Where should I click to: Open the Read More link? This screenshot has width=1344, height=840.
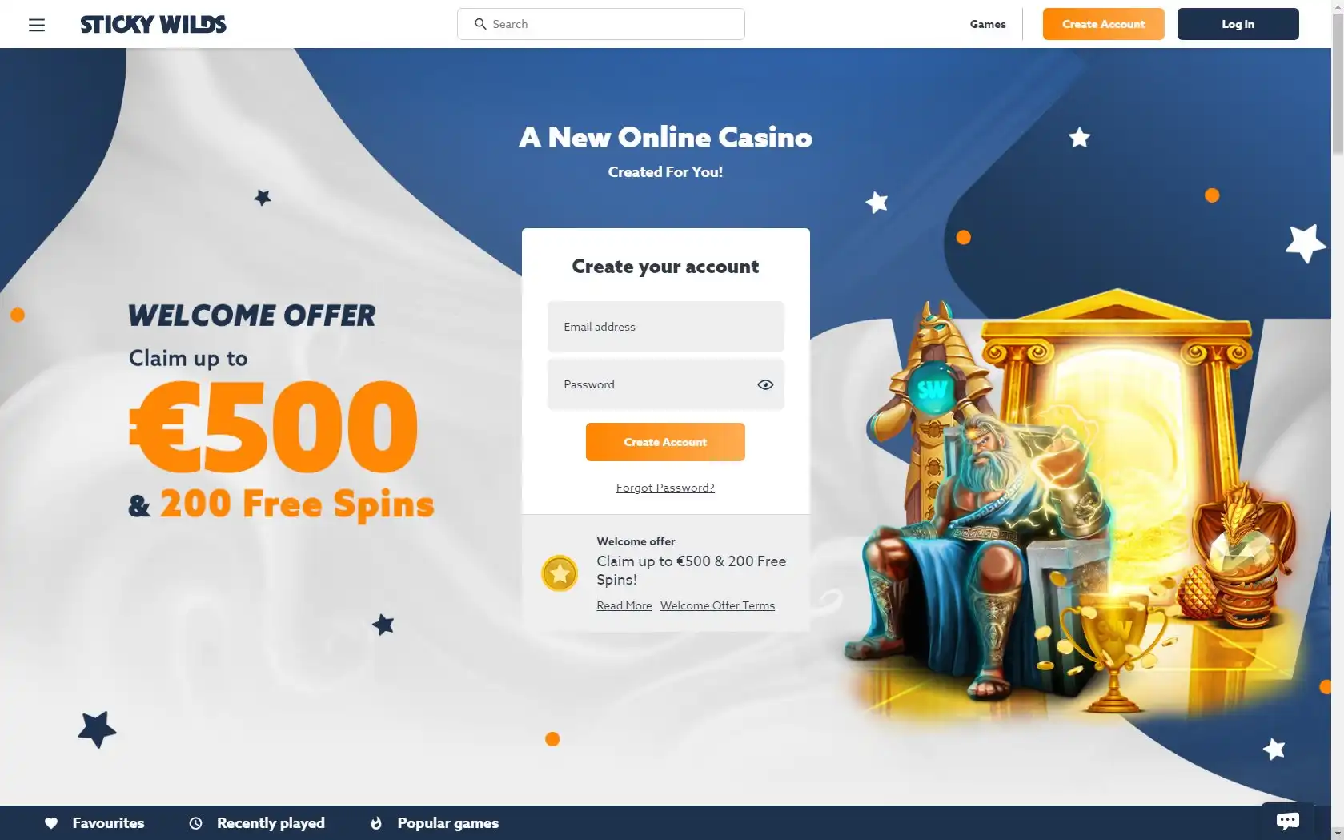624,605
